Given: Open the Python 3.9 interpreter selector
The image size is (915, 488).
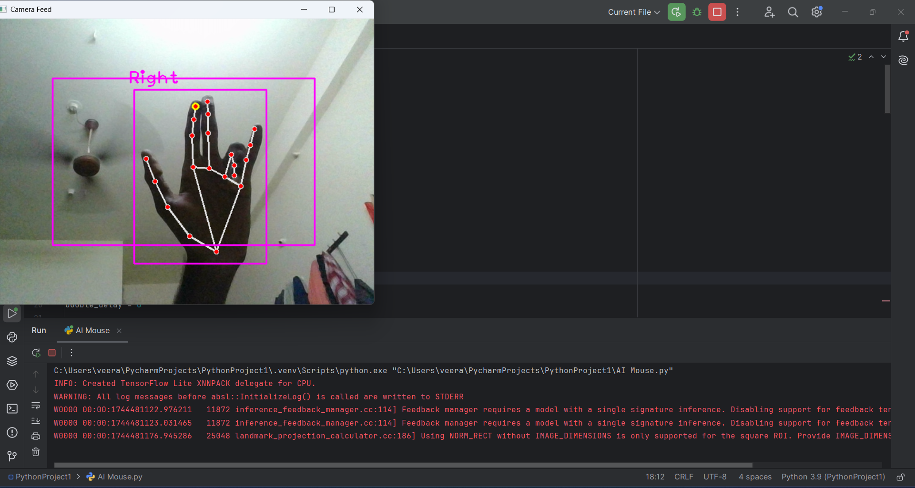Looking at the screenshot, I should click(833, 477).
